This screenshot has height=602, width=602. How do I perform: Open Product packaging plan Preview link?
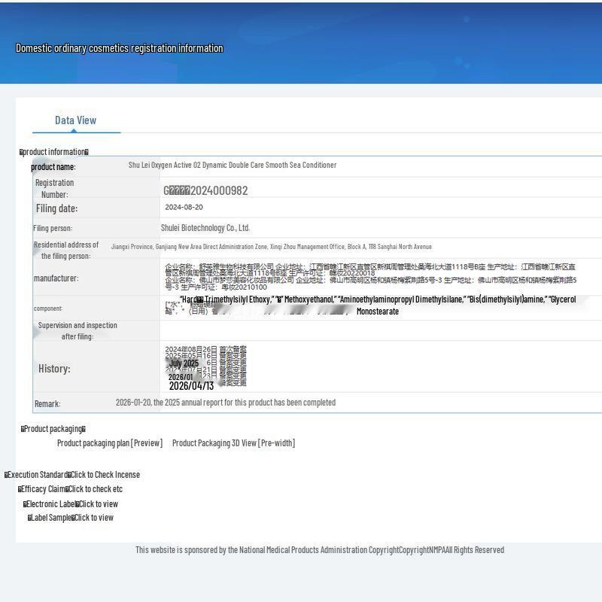coord(110,443)
